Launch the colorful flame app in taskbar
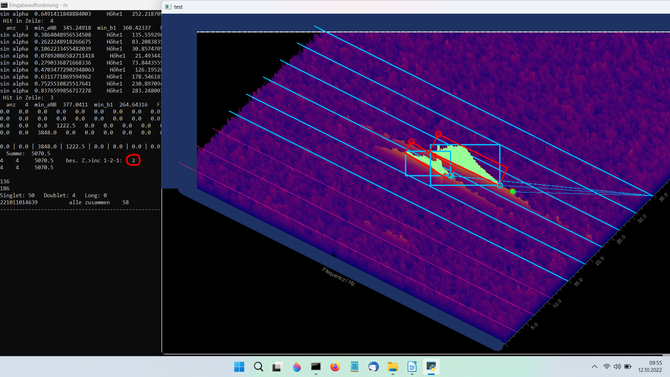Viewport: 670px width, 377px height. coord(297,367)
